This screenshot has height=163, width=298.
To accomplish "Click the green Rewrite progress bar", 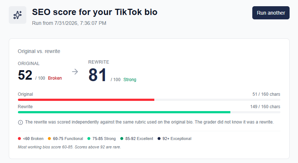I will click(124, 112).
